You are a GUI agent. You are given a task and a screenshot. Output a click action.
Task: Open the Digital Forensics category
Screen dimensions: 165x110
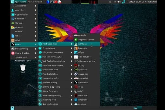click(56, 91)
